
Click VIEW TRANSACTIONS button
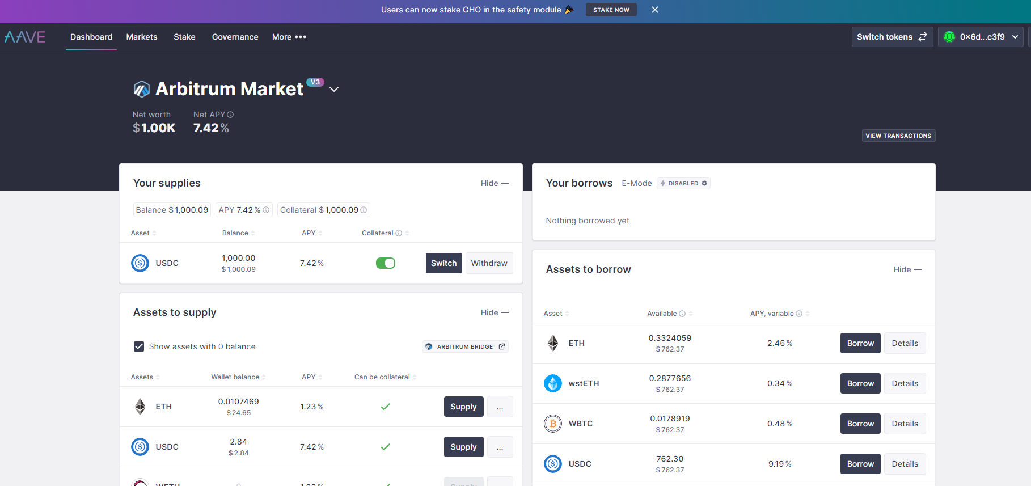(898, 136)
